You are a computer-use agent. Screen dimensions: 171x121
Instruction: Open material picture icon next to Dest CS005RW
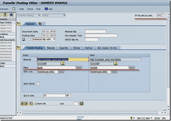coord(116,63)
